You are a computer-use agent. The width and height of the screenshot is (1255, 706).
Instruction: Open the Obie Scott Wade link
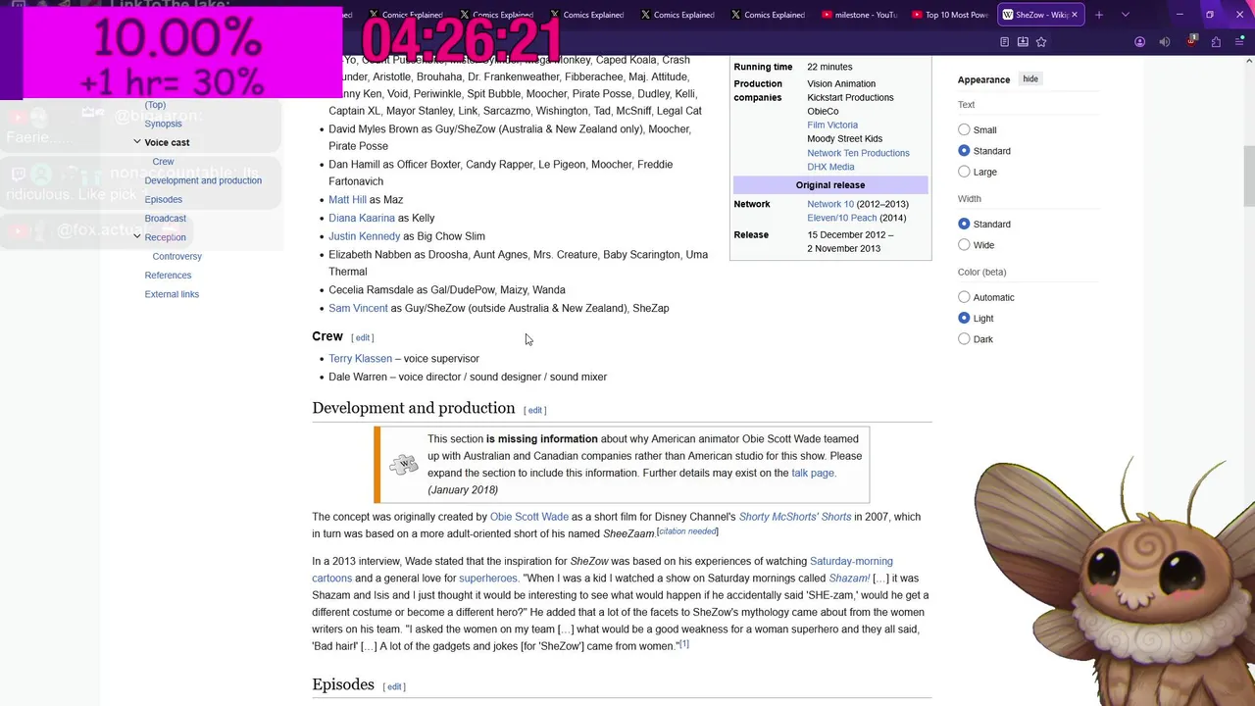[529, 517]
